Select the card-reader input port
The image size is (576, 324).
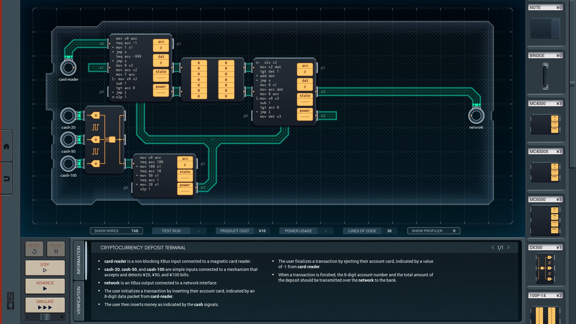point(68,68)
